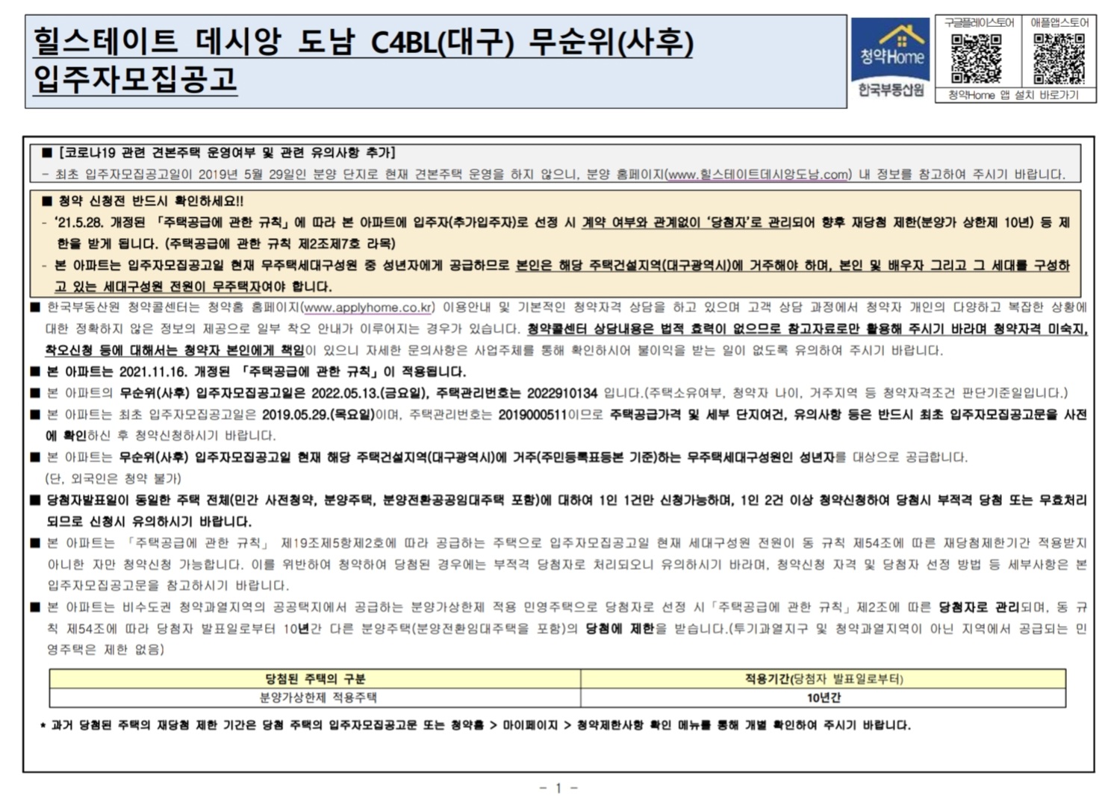Click the text 2021.11.16. 개정된 주택공급에 관한 규칙
The height and width of the screenshot is (796, 1111).
246,372
